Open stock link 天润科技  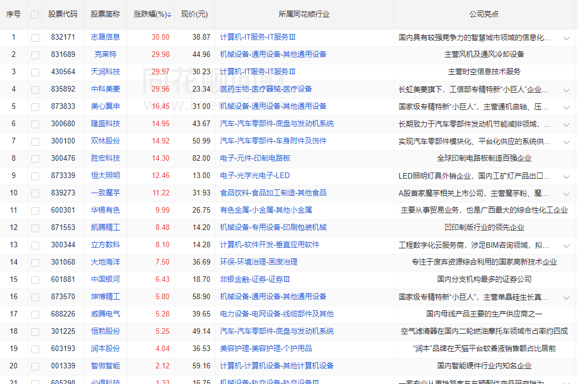106,71
